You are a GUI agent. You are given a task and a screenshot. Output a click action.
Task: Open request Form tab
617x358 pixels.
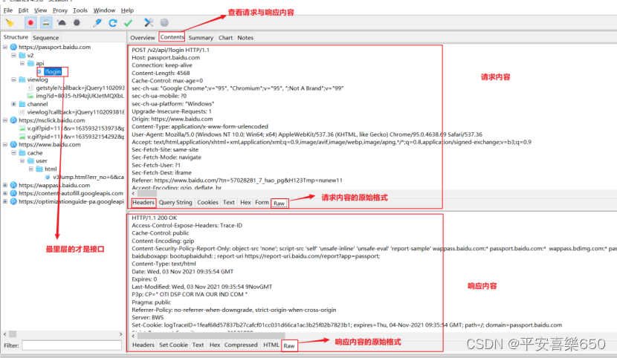pos(262,202)
